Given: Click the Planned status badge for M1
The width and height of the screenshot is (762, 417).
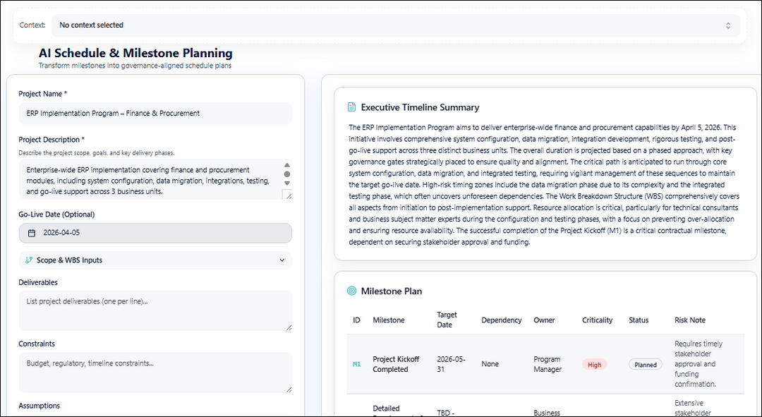Looking at the screenshot, I should point(646,365).
